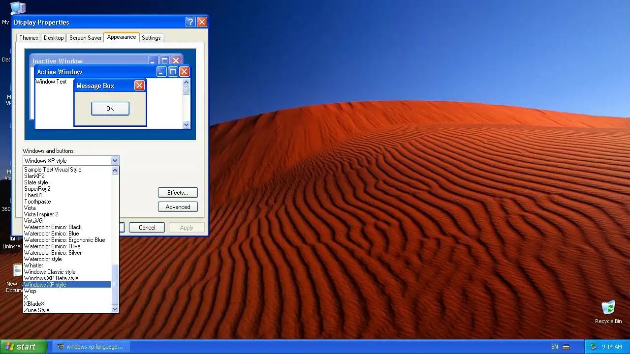Click the dropdown list scrollbar thumb
The image size is (630, 354).
click(x=115, y=285)
